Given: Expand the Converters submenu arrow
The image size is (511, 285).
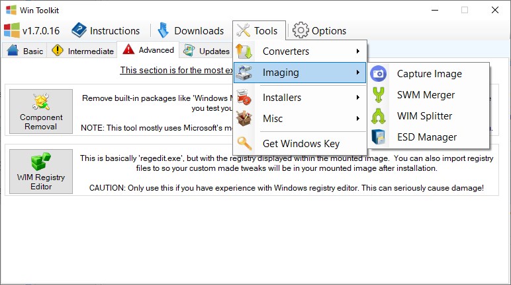Looking at the screenshot, I should tap(358, 51).
